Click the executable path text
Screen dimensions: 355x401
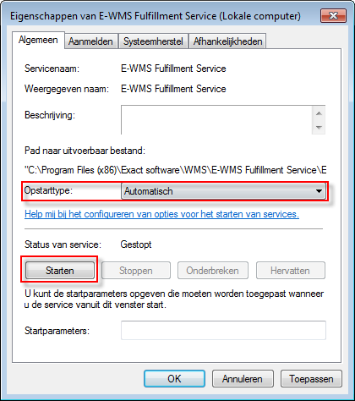[x=175, y=170]
